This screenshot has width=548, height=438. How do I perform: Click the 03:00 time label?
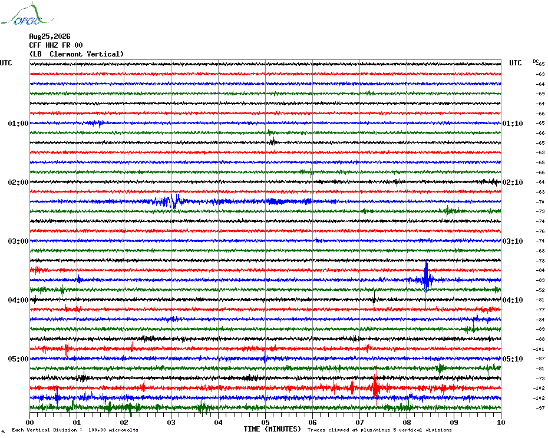[18, 241]
